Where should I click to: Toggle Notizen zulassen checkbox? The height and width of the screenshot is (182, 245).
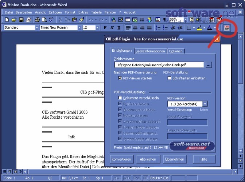pos(120,115)
